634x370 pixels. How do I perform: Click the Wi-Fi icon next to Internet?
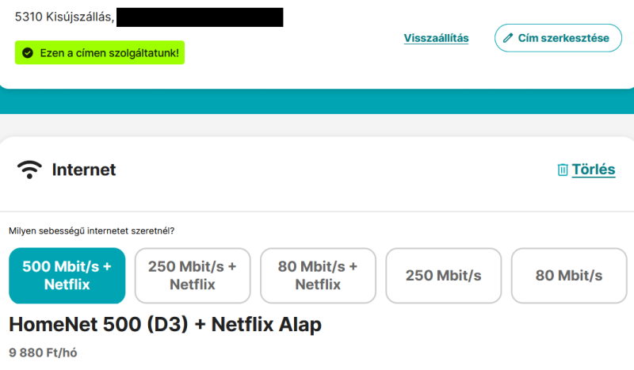pos(30,170)
